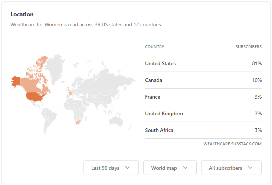Open the All subscribers dropdown
This screenshot has height=185, width=272.
231,168
